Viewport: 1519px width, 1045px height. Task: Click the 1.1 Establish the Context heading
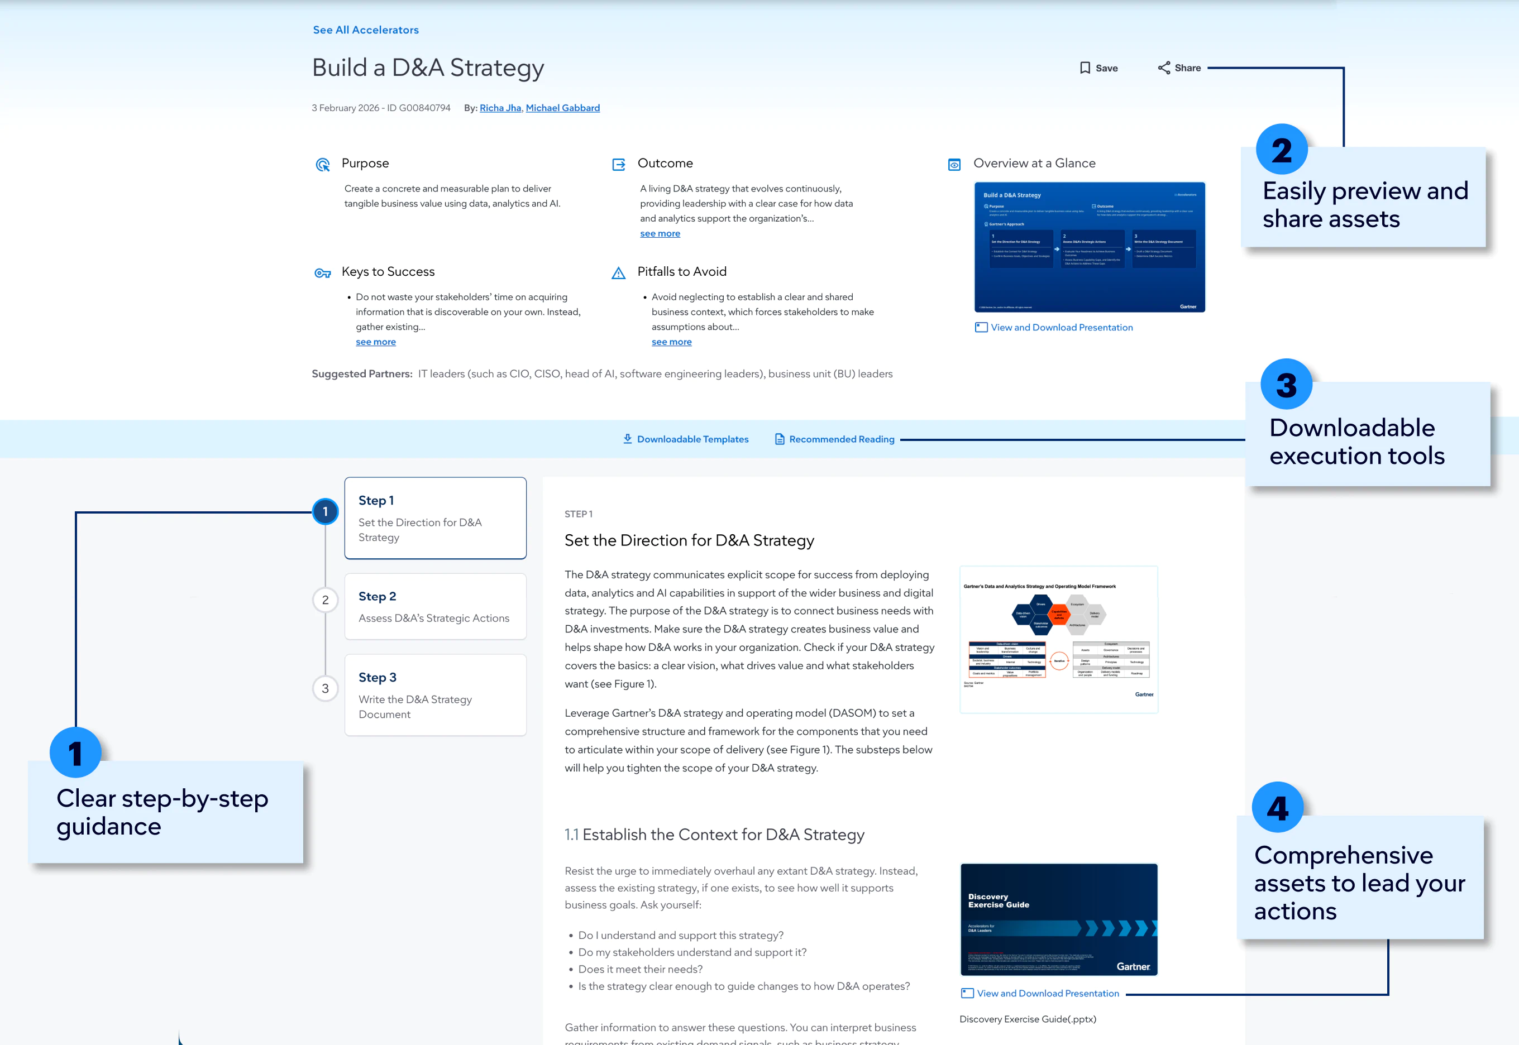point(714,835)
